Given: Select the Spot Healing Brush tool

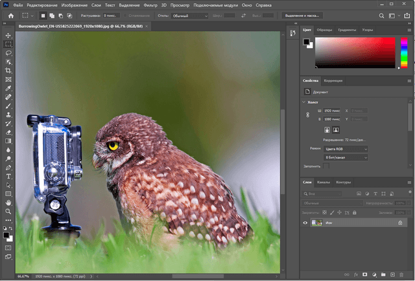Looking at the screenshot, I should coord(8,97).
